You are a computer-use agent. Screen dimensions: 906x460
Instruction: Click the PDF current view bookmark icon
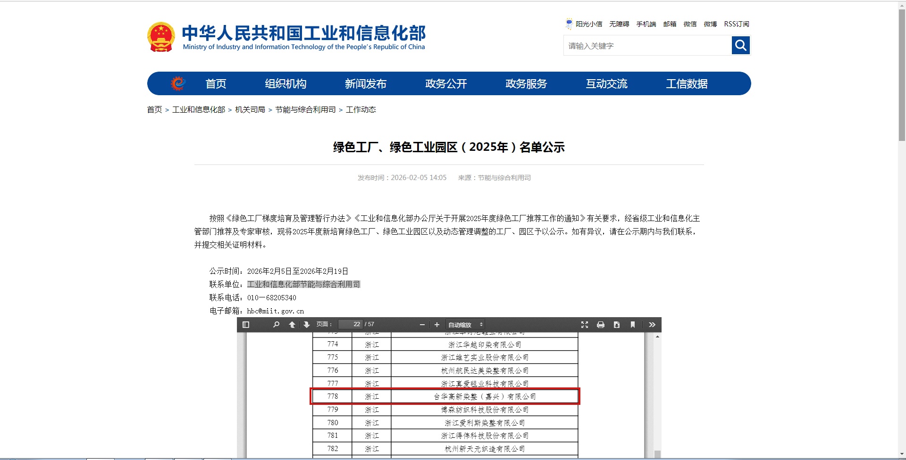click(633, 325)
